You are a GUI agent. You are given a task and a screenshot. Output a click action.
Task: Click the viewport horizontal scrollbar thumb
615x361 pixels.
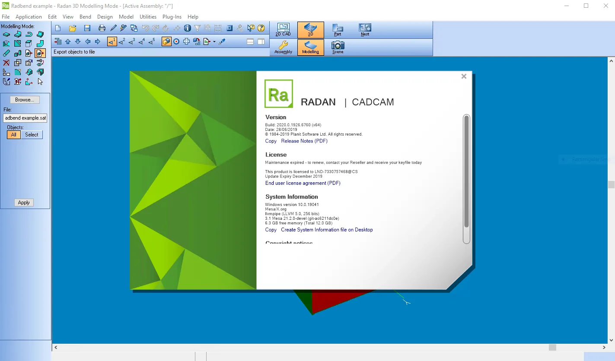point(552,348)
